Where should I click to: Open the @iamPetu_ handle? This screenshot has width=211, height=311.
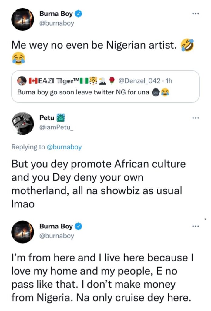click(57, 127)
